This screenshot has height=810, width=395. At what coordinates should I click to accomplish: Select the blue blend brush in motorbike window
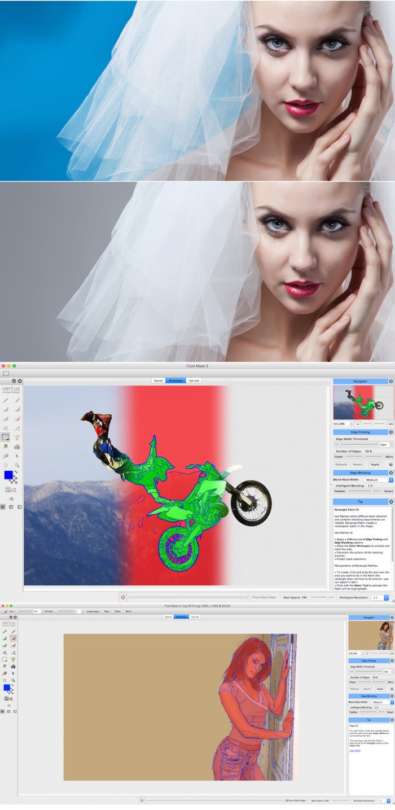pyautogui.click(x=17, y=428)
